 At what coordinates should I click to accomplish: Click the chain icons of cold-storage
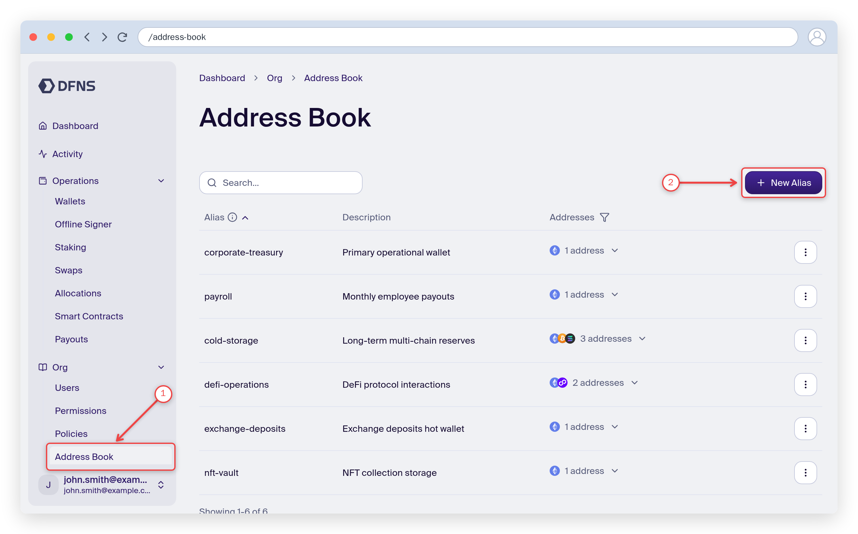click(x=562, y=339)
